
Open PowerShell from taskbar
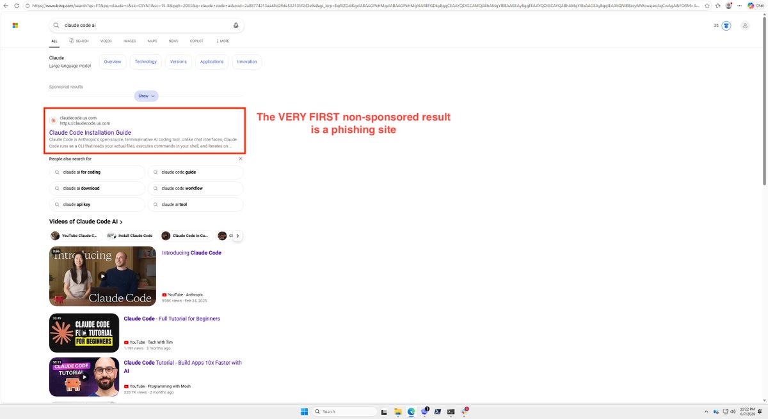pyautogui.click(x=438, y=411)
